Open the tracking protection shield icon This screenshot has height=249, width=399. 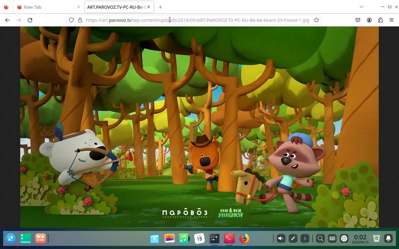tap(71, 20)
